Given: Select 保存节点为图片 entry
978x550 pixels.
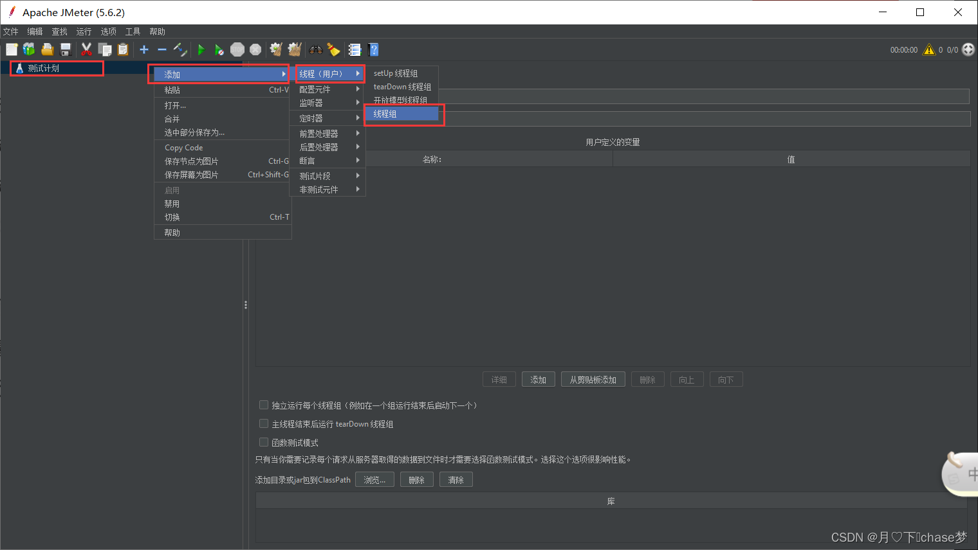Looking at the screenshot, I should pyautogui.click(x=223, y=161).
